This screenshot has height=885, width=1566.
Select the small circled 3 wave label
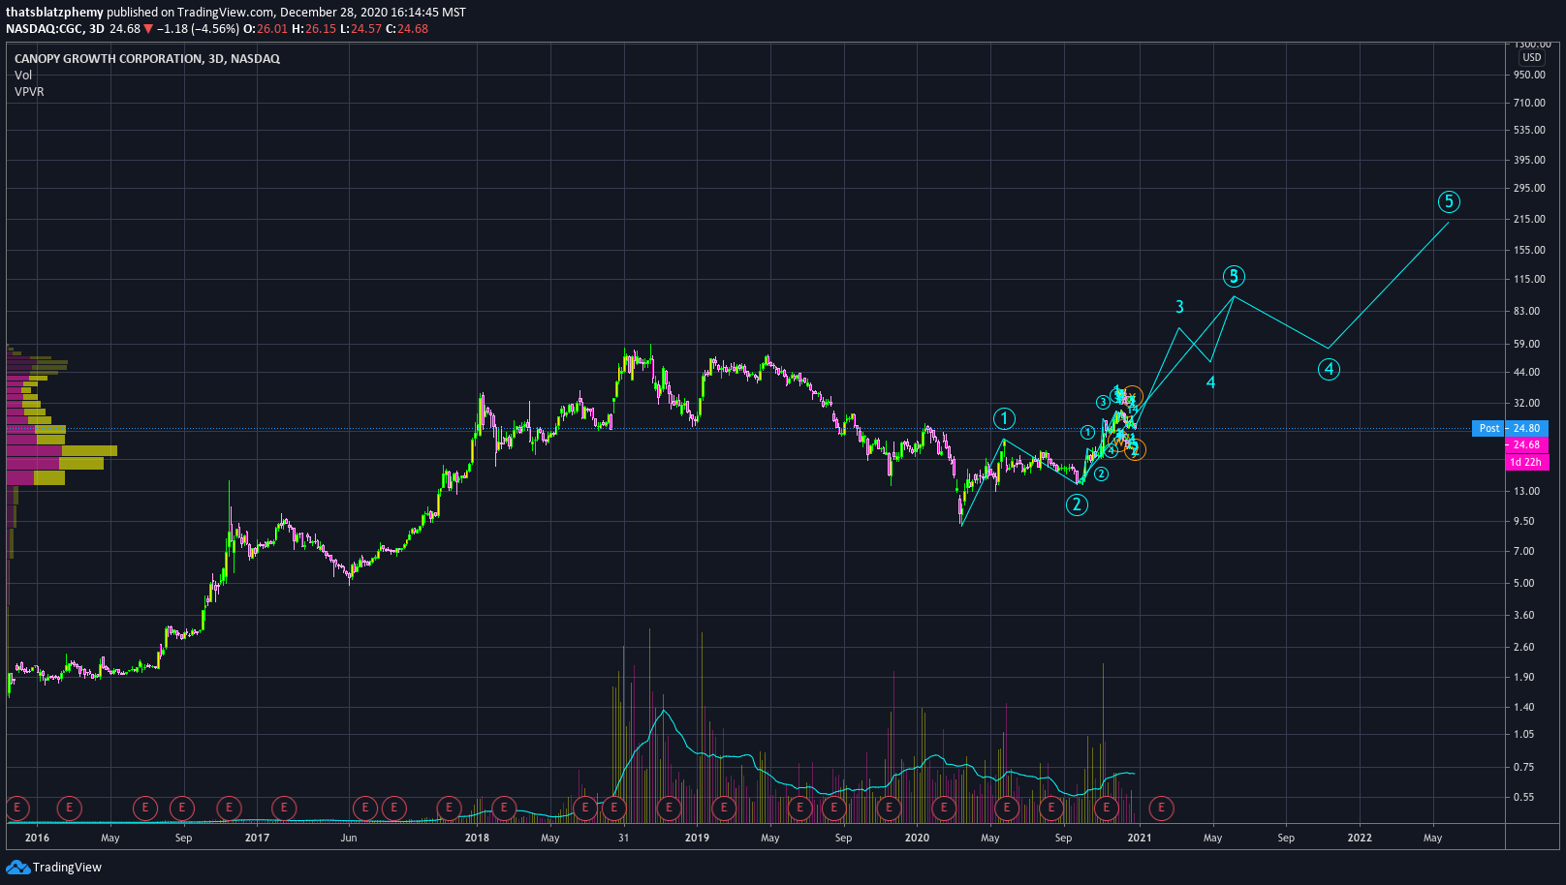(1103, 402)
